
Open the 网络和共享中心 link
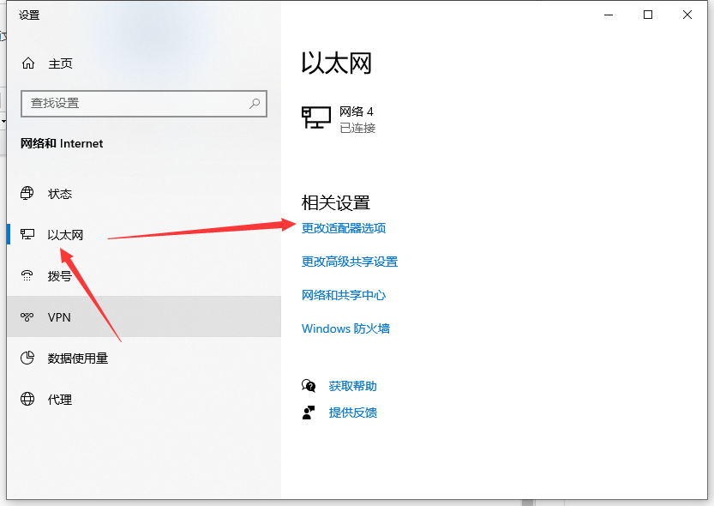pyautogui.click(x=344, y=295)
